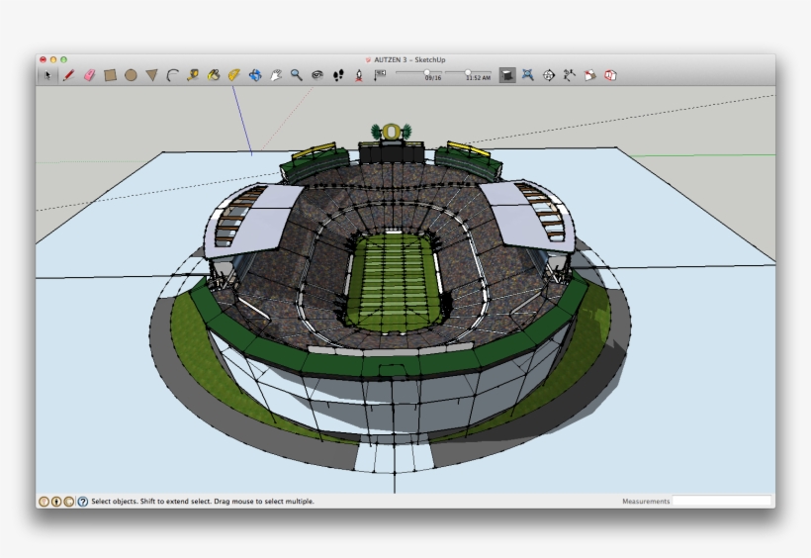Open the 3D Warehouse get models icon

589,75
